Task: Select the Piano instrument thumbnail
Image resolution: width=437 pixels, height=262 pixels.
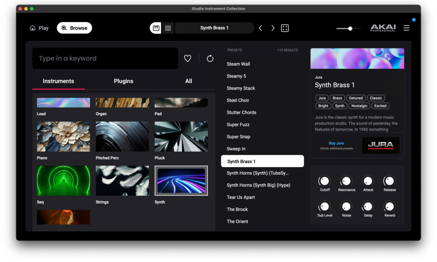Action: [63, 137]
